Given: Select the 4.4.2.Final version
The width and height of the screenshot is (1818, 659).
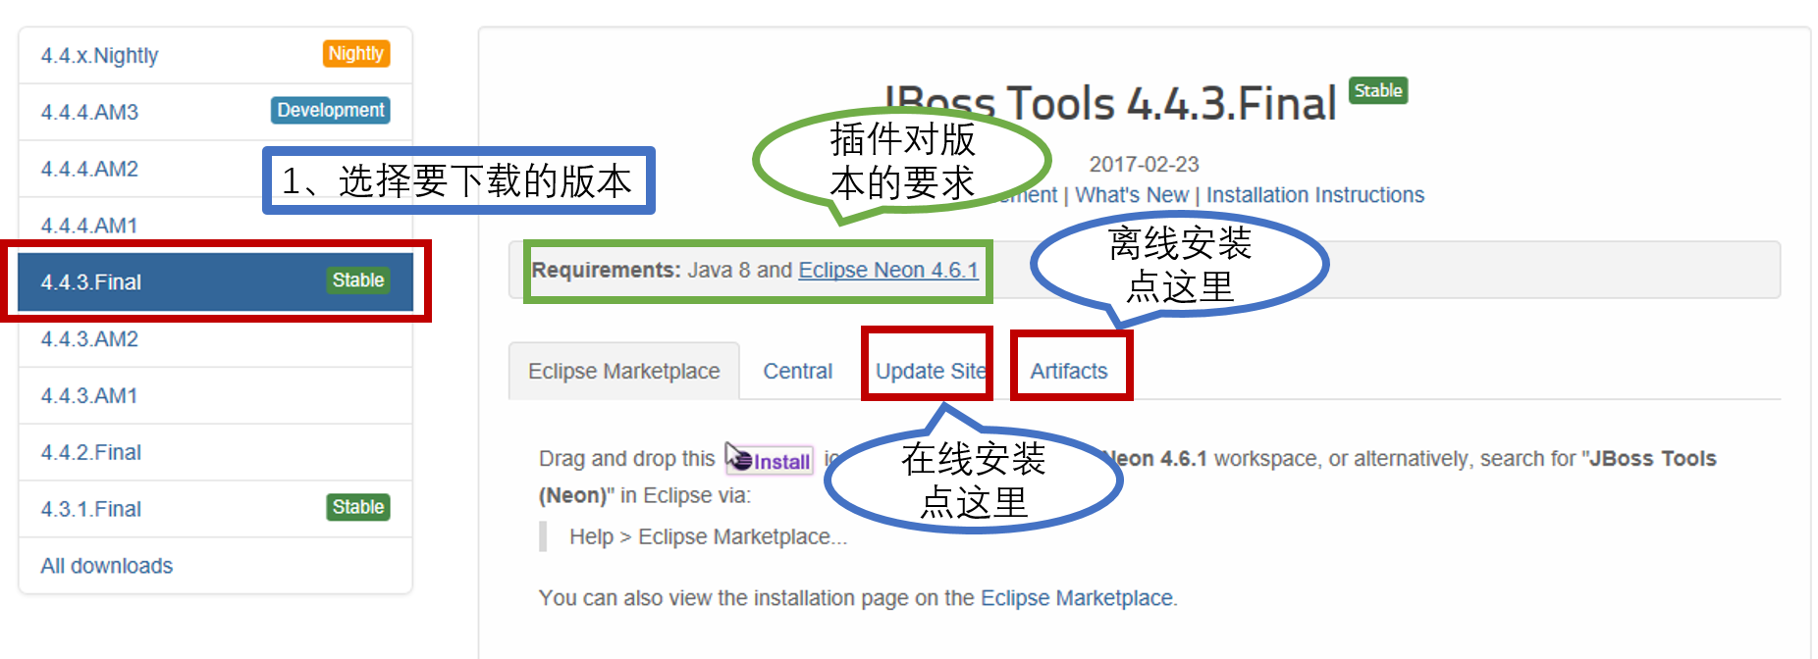Looking at the screenshot, I should pos(215,453).
